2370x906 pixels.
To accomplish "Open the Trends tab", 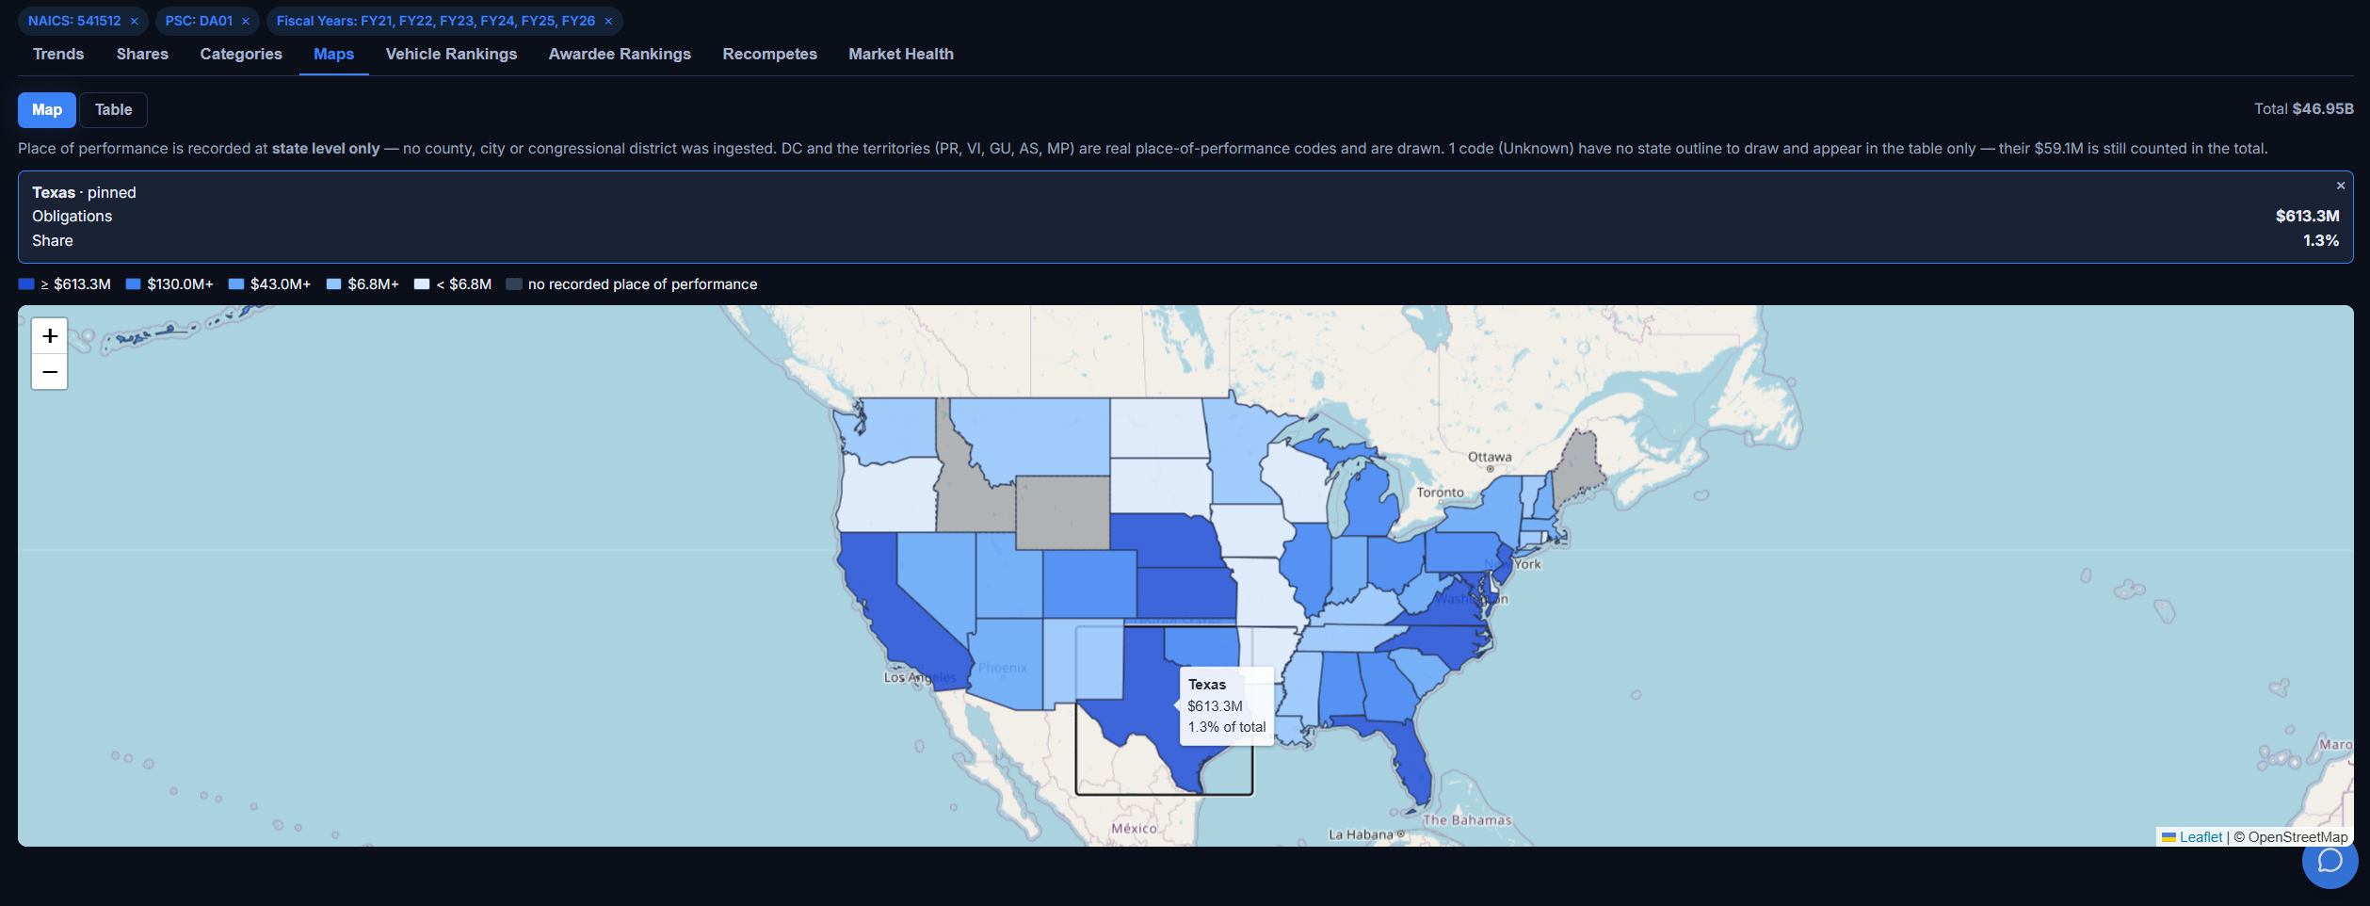I will coord(58,54).
